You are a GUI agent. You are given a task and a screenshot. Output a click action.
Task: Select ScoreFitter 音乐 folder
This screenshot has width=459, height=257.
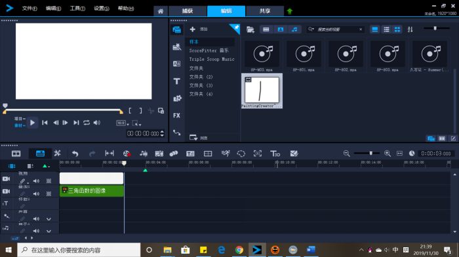click(209, 50)
